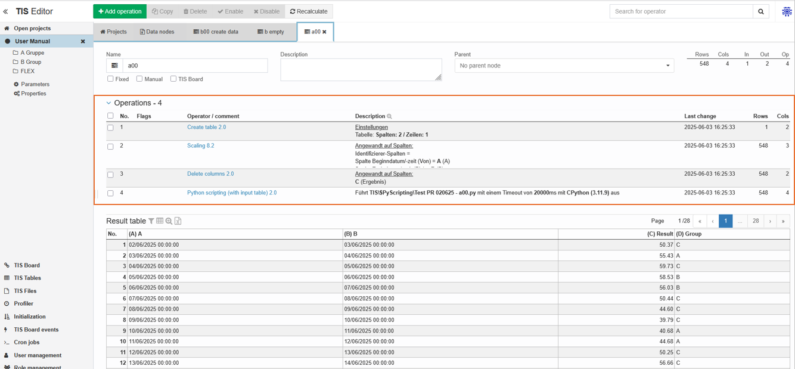
Task: Check the box for operation 2 Scaling
Action: click(110, 146)
